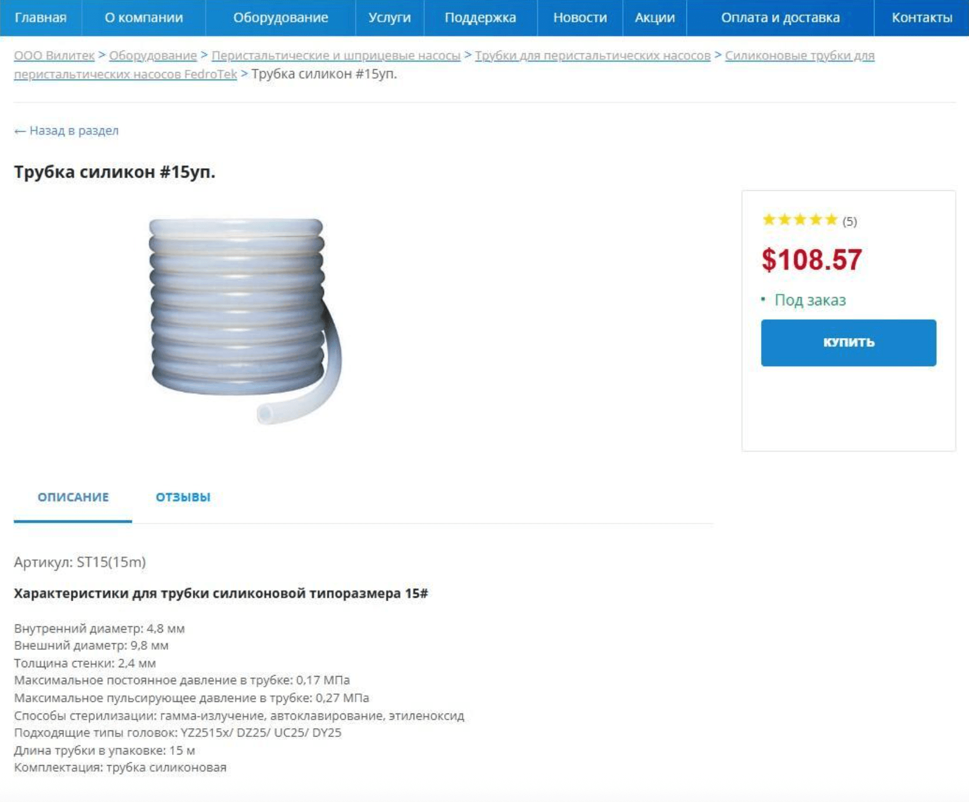
Task: Select the Поддержка navigation item
Action: click(480, 18)
